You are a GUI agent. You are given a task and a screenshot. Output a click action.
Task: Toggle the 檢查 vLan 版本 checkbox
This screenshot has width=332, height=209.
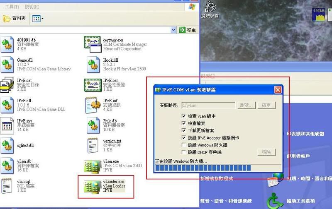click(183, 116)
